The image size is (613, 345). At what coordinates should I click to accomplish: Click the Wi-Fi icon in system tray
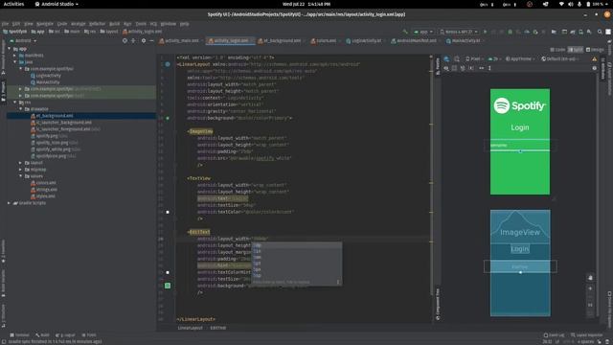point(561,4)
